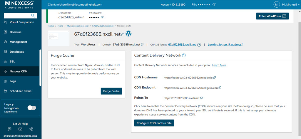Reveal the account PIN with eye icon
This screenshot has height=139, width=301.
click(x=214, y=4)
